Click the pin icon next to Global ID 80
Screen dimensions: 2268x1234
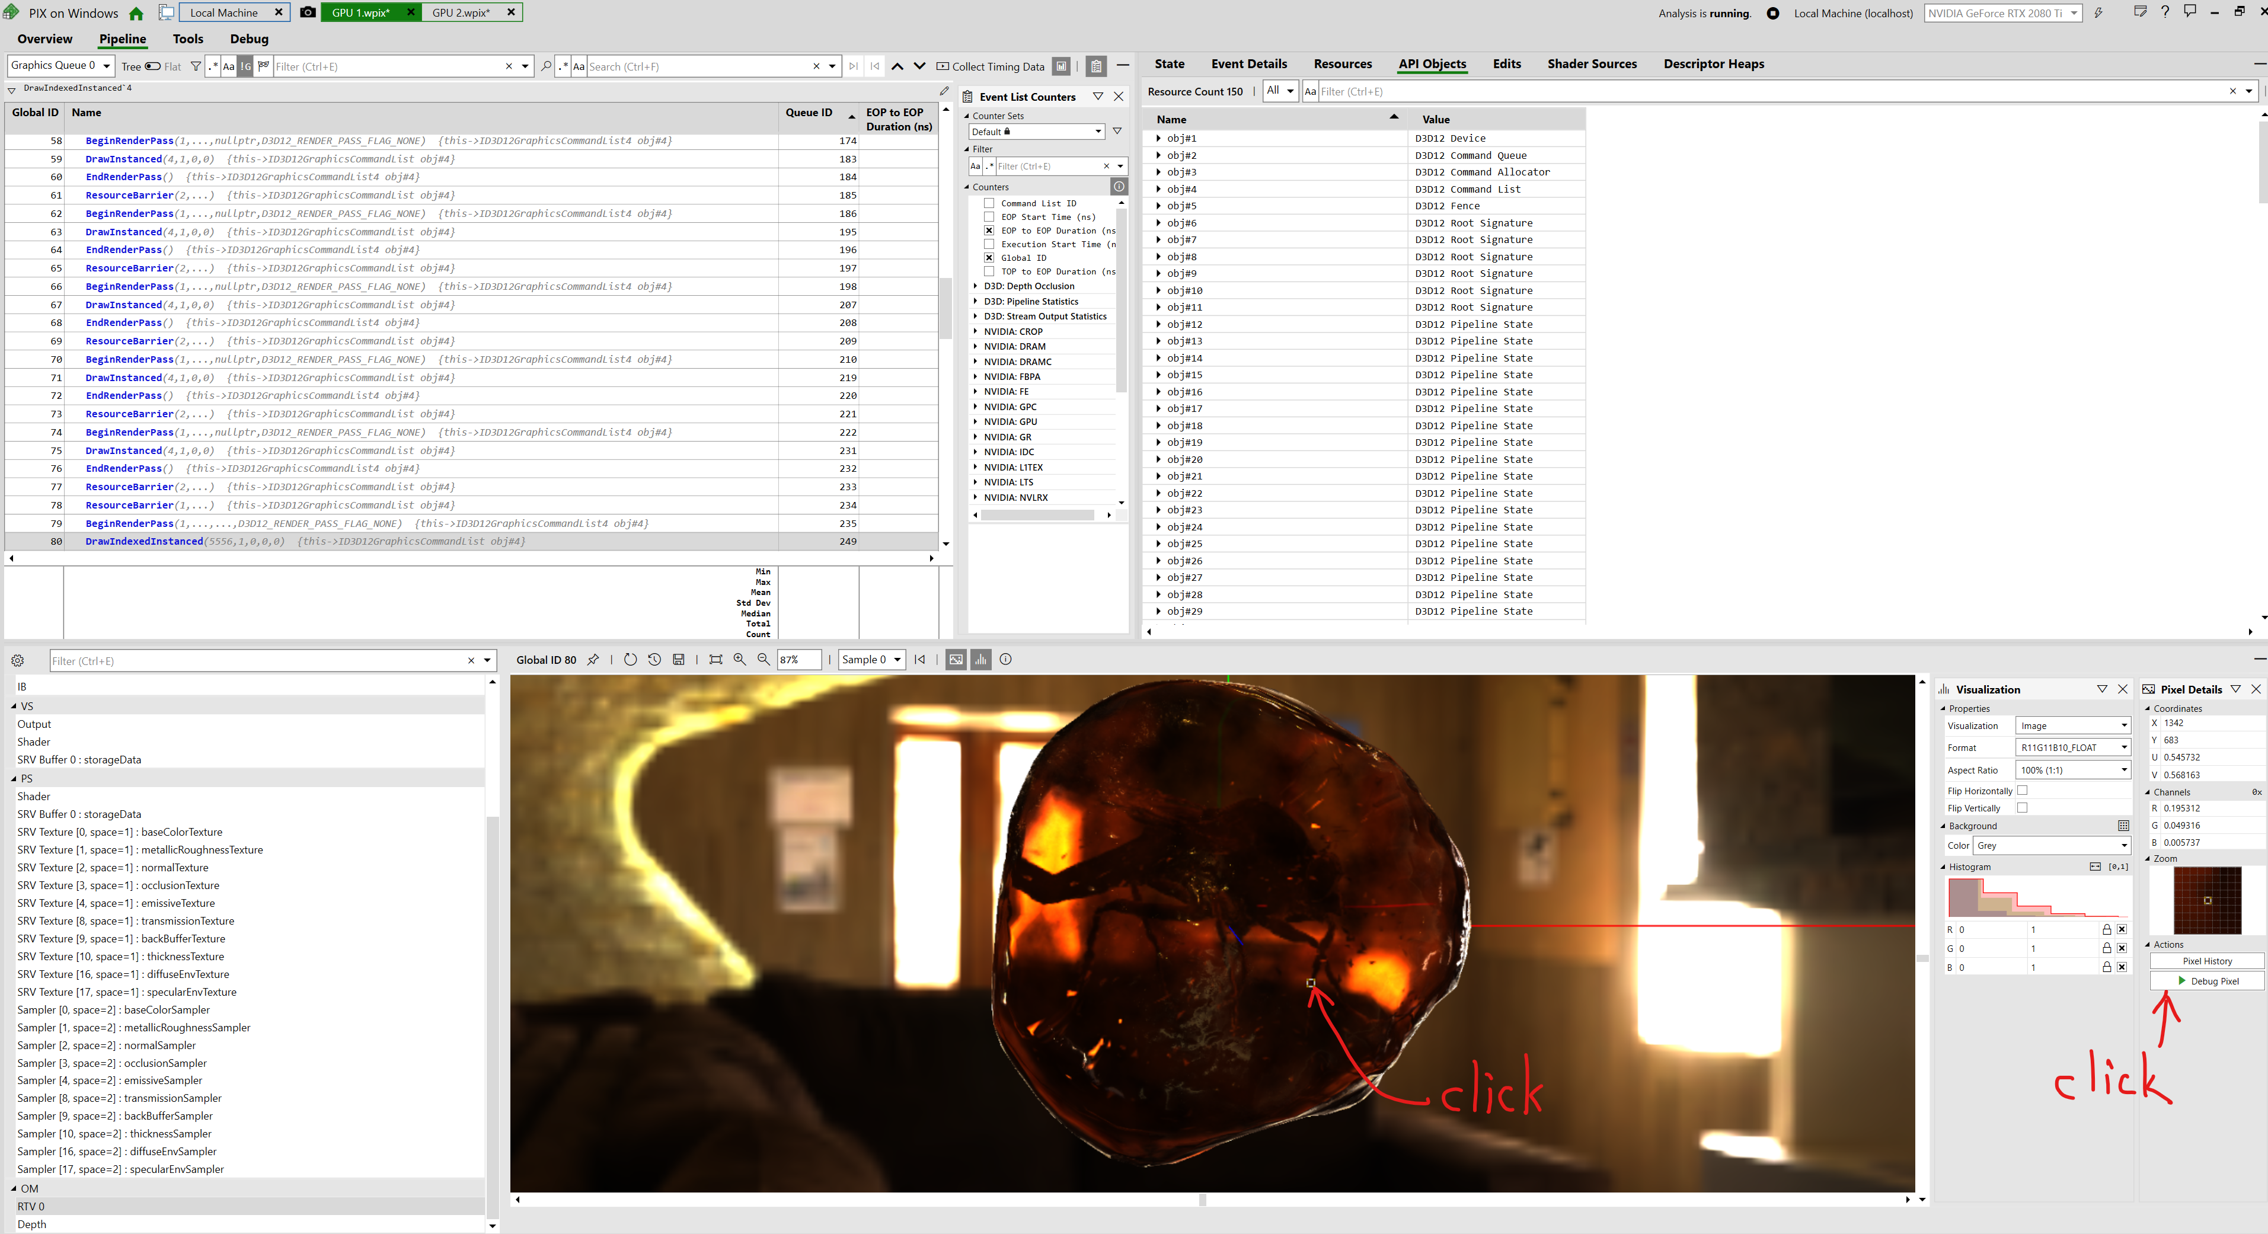593,659
